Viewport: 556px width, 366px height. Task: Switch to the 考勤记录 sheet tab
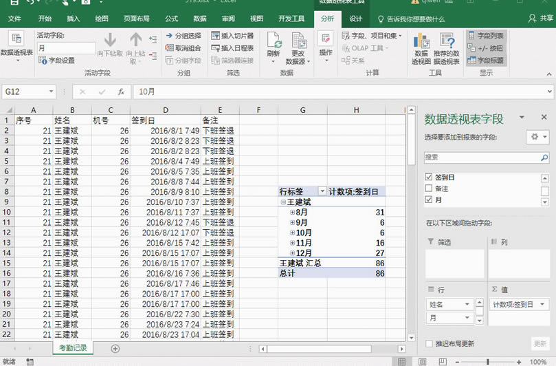click(71, 348)
